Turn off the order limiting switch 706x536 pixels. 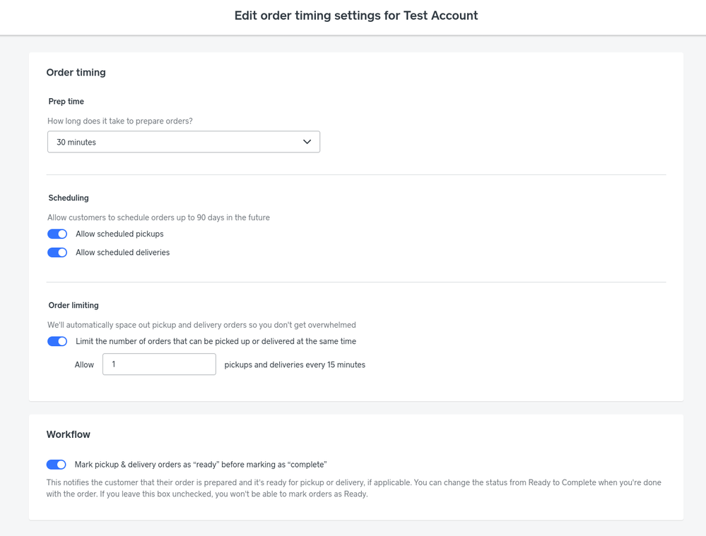(x=57, y=342)
